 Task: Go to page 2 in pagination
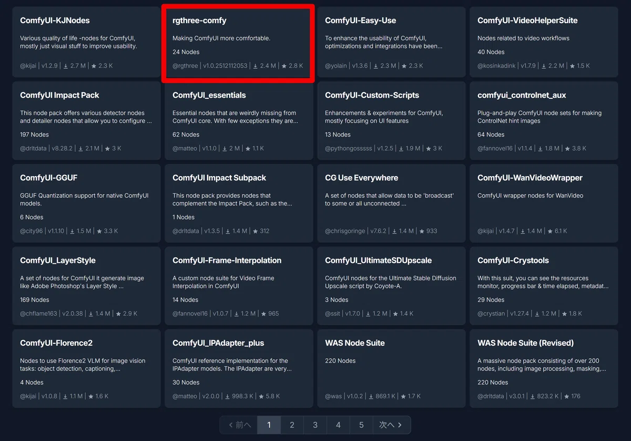tap(292, 425)
